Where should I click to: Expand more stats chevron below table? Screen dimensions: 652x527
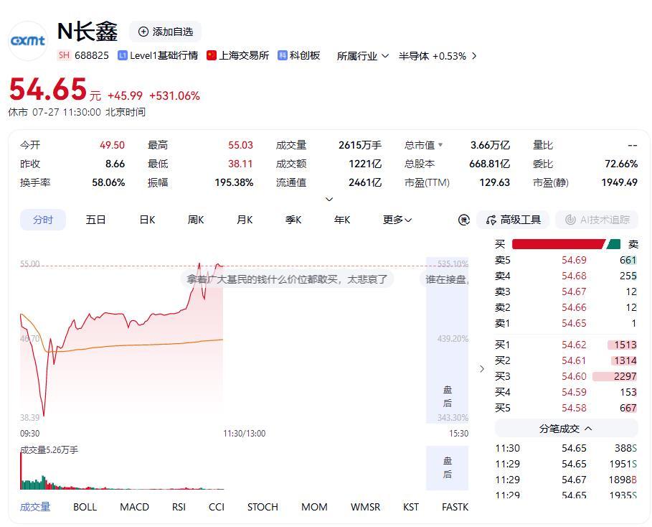(329, 200)
